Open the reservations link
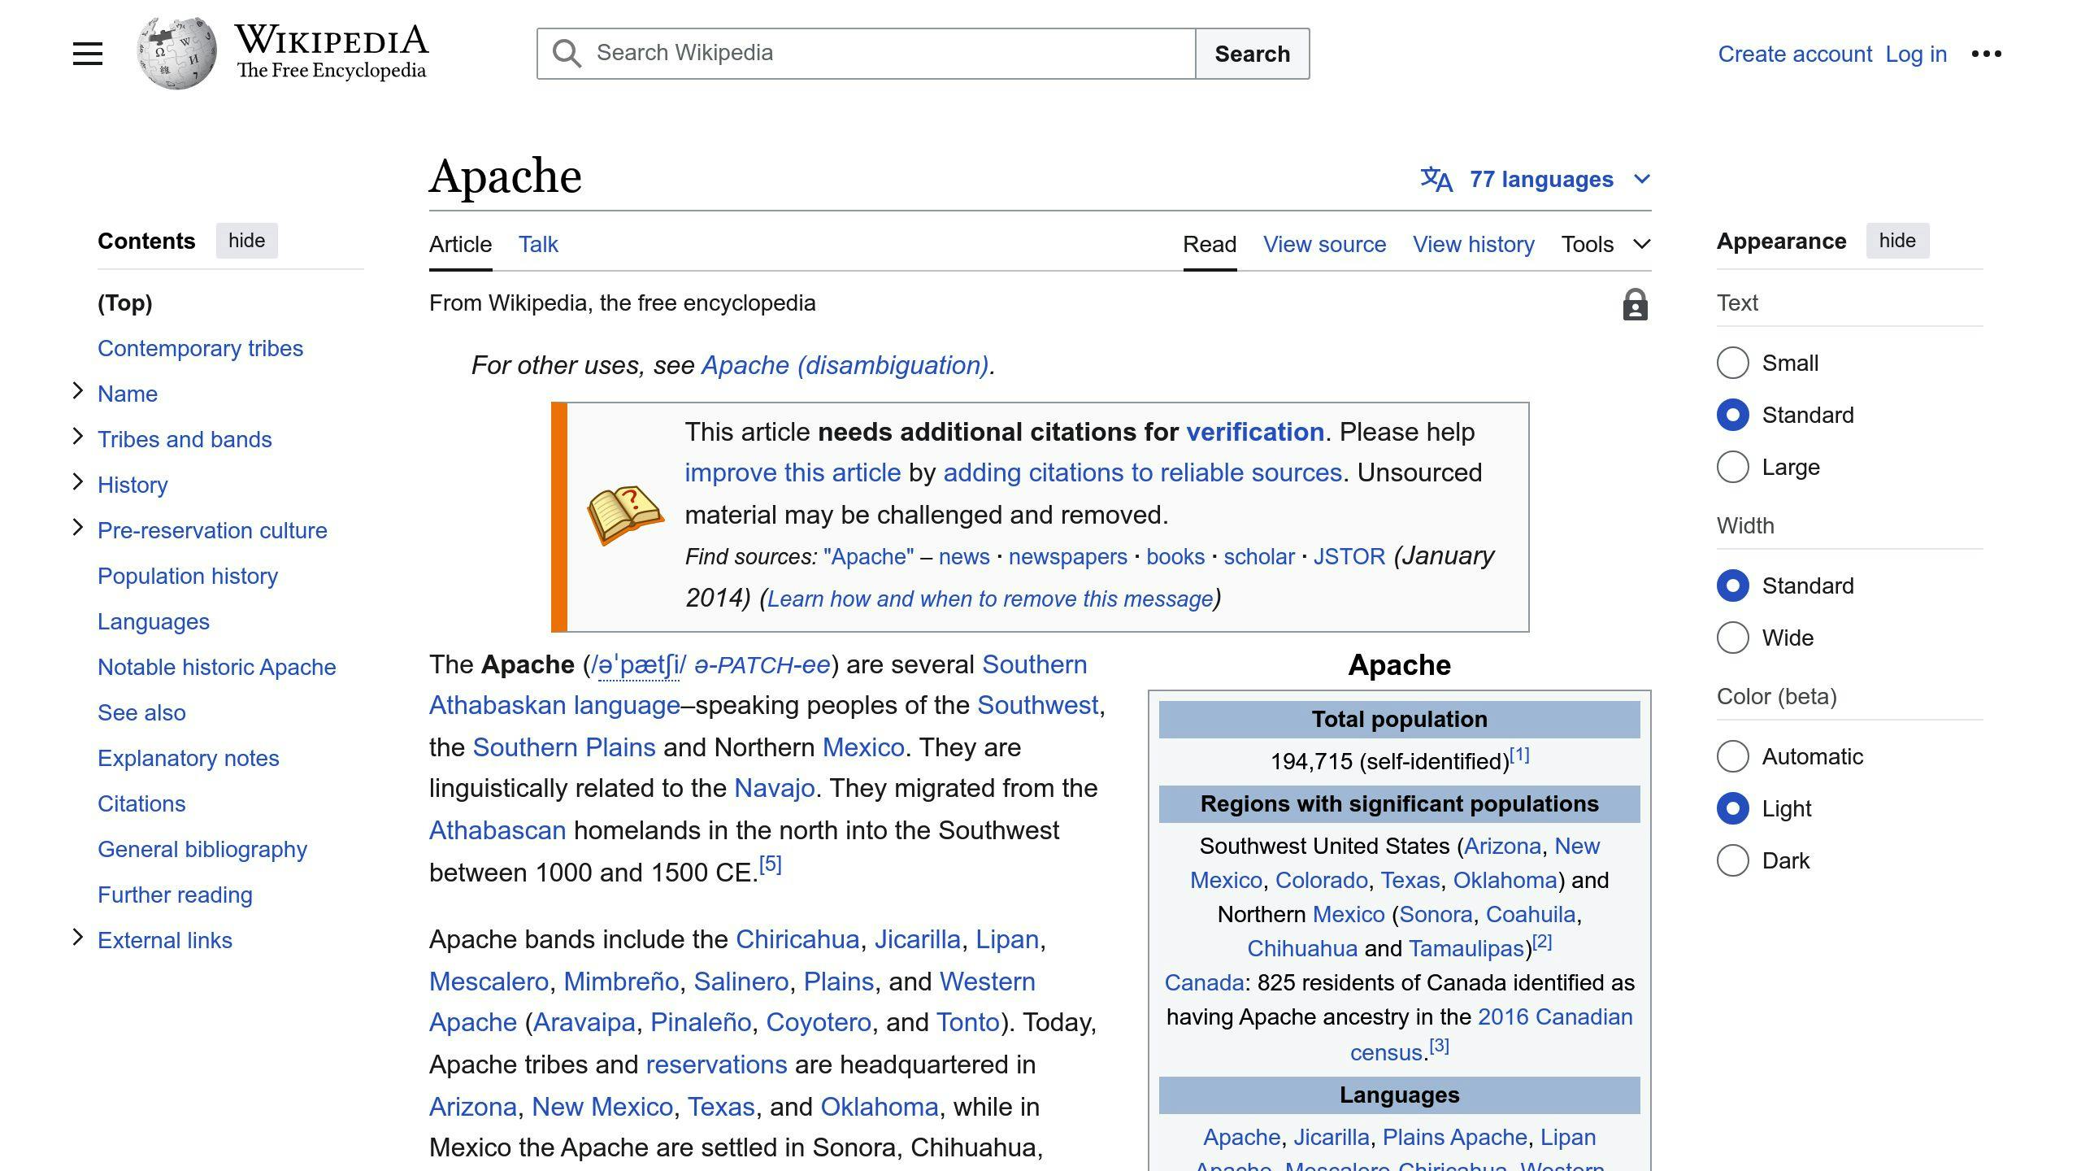This screenshot has width=2081, height=1171. [x=716, y=1064]
